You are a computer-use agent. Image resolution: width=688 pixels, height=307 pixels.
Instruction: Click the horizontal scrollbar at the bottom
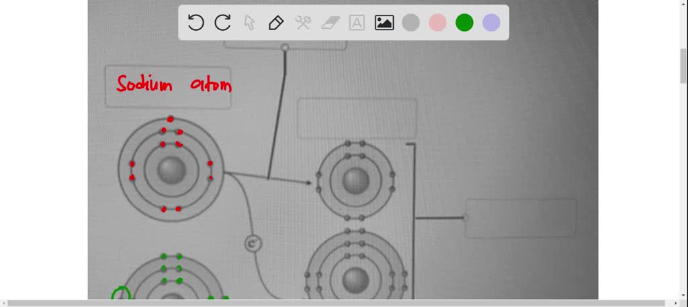336,303
